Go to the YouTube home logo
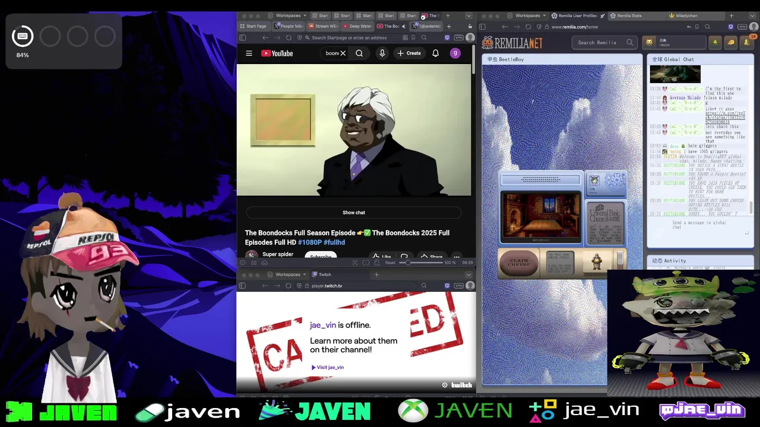The height and width of the screenshot is (427, 760). [277, 53]
